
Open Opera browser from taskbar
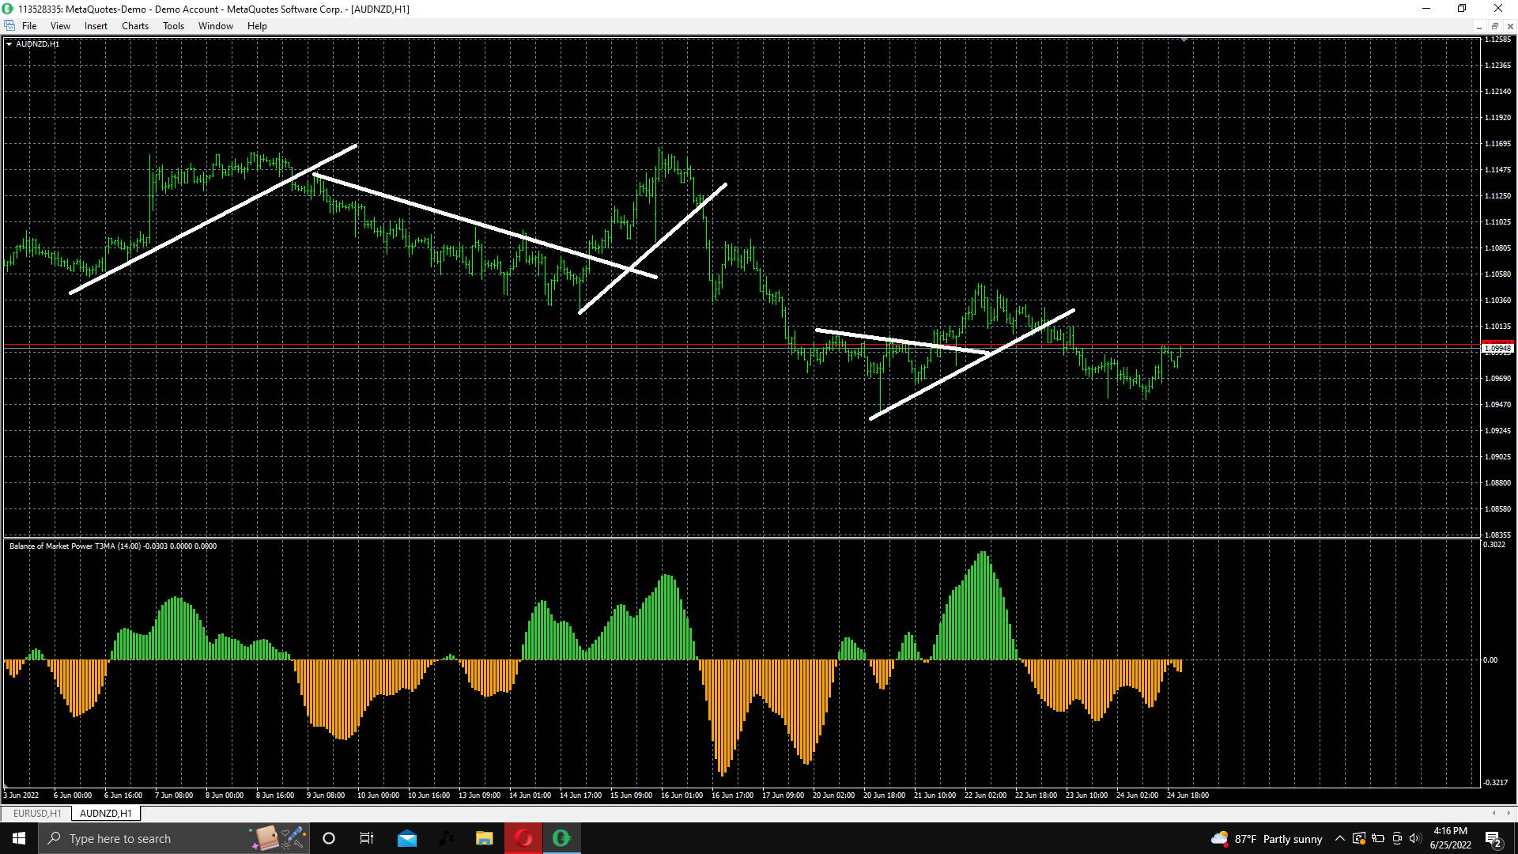[523, 838]
